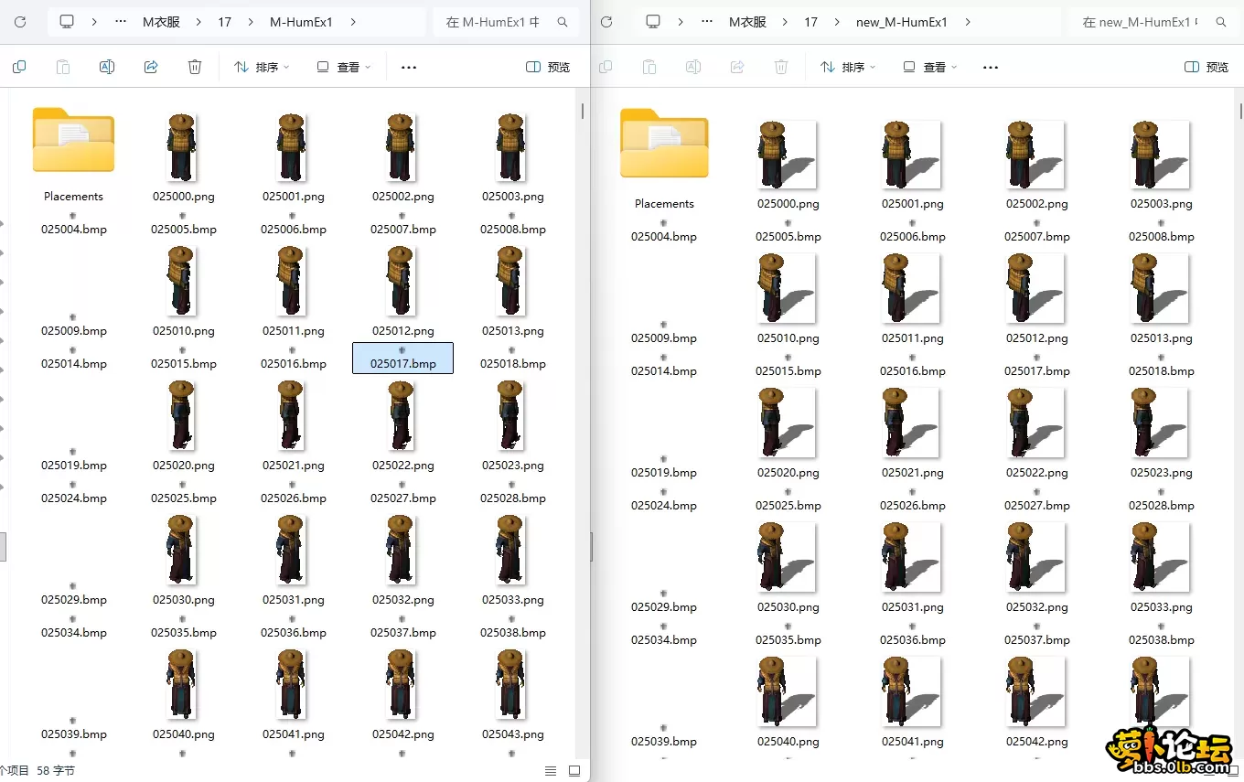Select 025004.bmp file in left window
The image size is (1244, 782).
(74, 224)
